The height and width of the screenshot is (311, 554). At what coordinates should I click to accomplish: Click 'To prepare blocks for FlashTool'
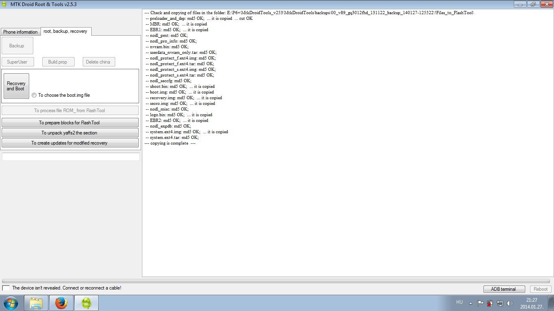point(70,123)
